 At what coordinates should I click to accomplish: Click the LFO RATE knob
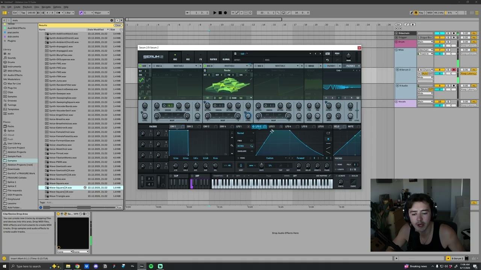point(262,165)
